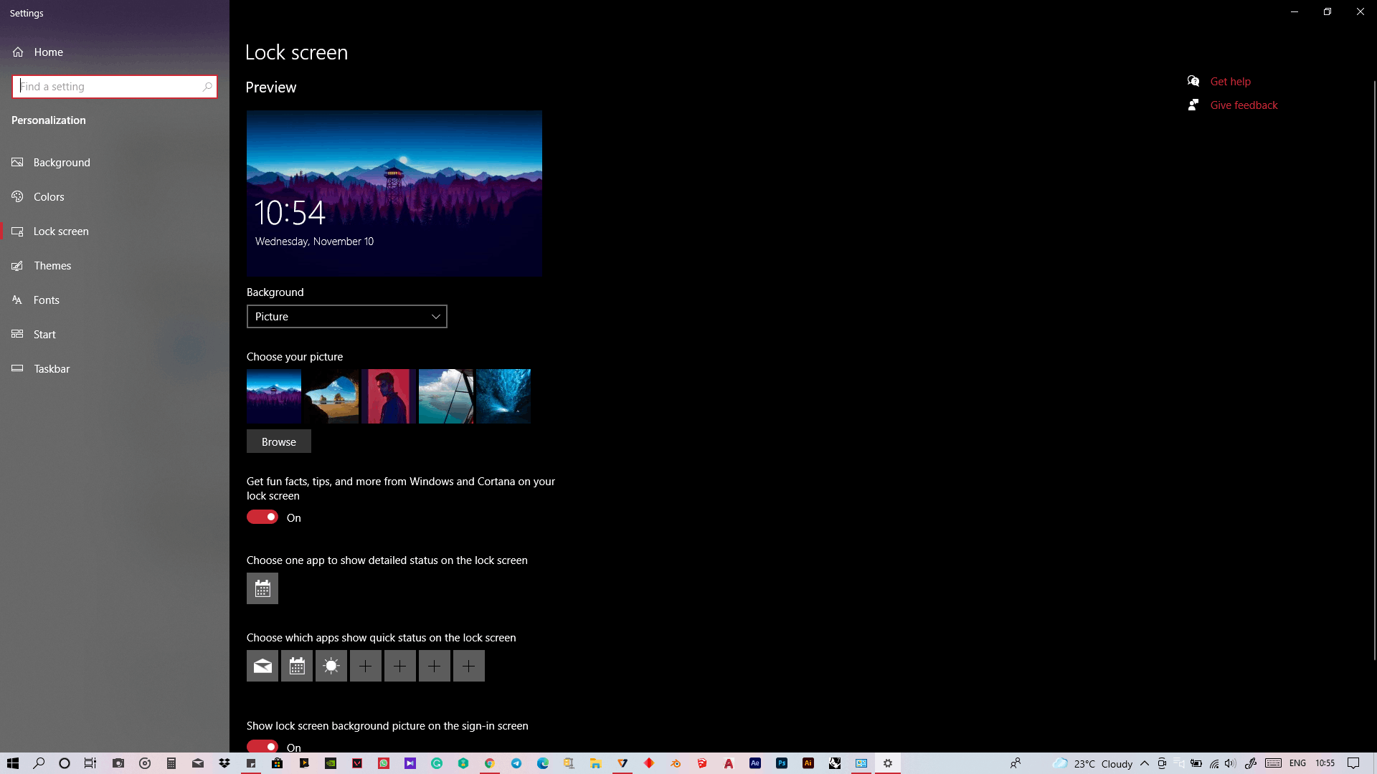This screenshot has height=774, width=1377.
Task: Click the Mail quick status app icon
Action: (262, 666)
